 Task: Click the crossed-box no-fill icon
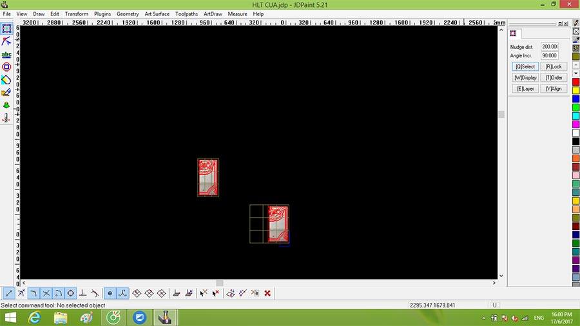pos(576,31)
